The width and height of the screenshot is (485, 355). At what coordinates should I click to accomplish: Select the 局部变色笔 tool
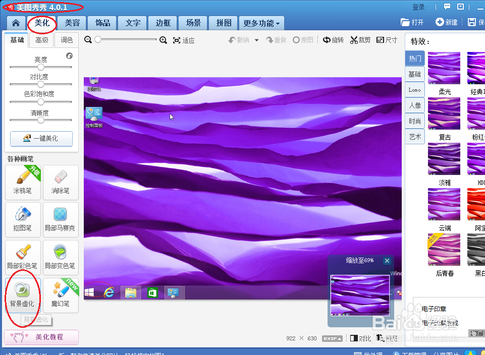[61, 257]
